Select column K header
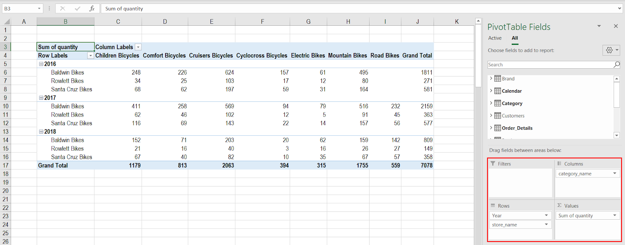Screen dimensions: 625x245 [x=457, y=22]
